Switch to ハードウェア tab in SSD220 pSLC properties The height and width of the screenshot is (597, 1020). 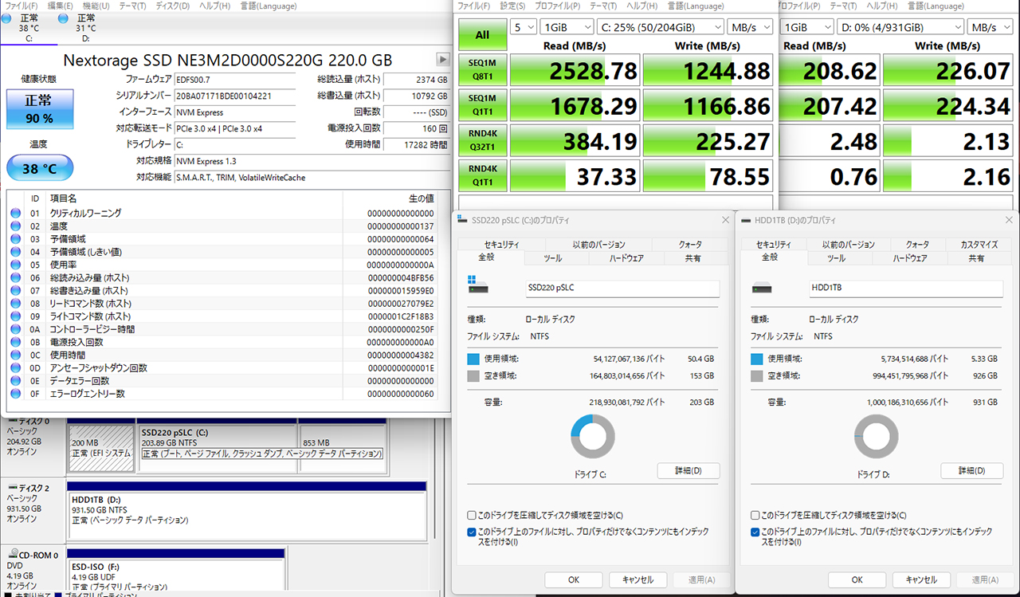click(x=626, y=258)
